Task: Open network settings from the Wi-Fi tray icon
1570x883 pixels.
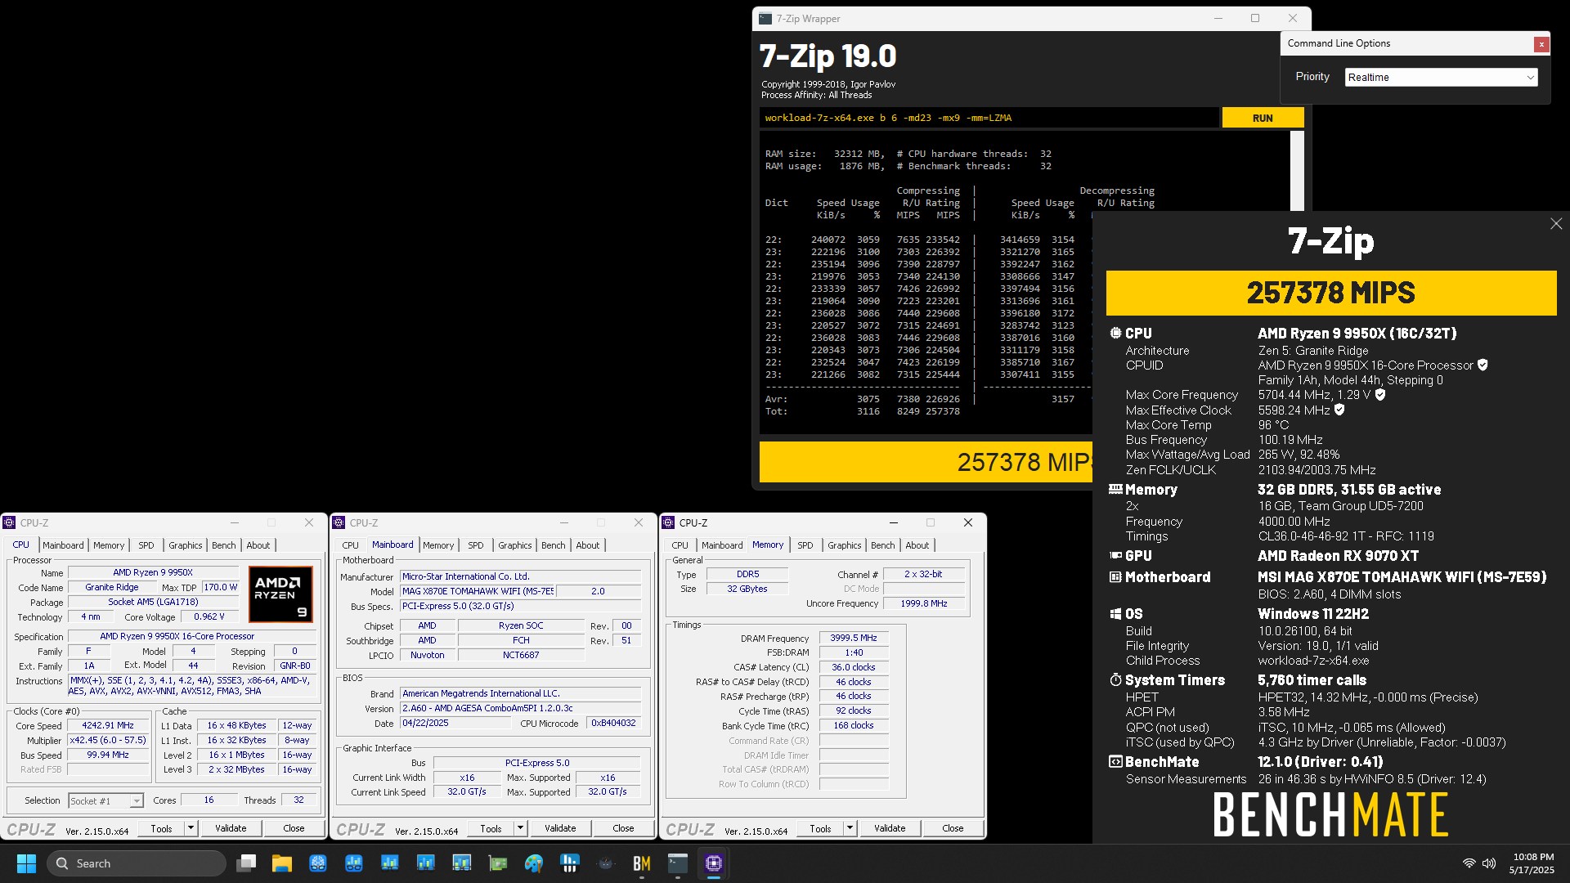Action: [1469, 863]
